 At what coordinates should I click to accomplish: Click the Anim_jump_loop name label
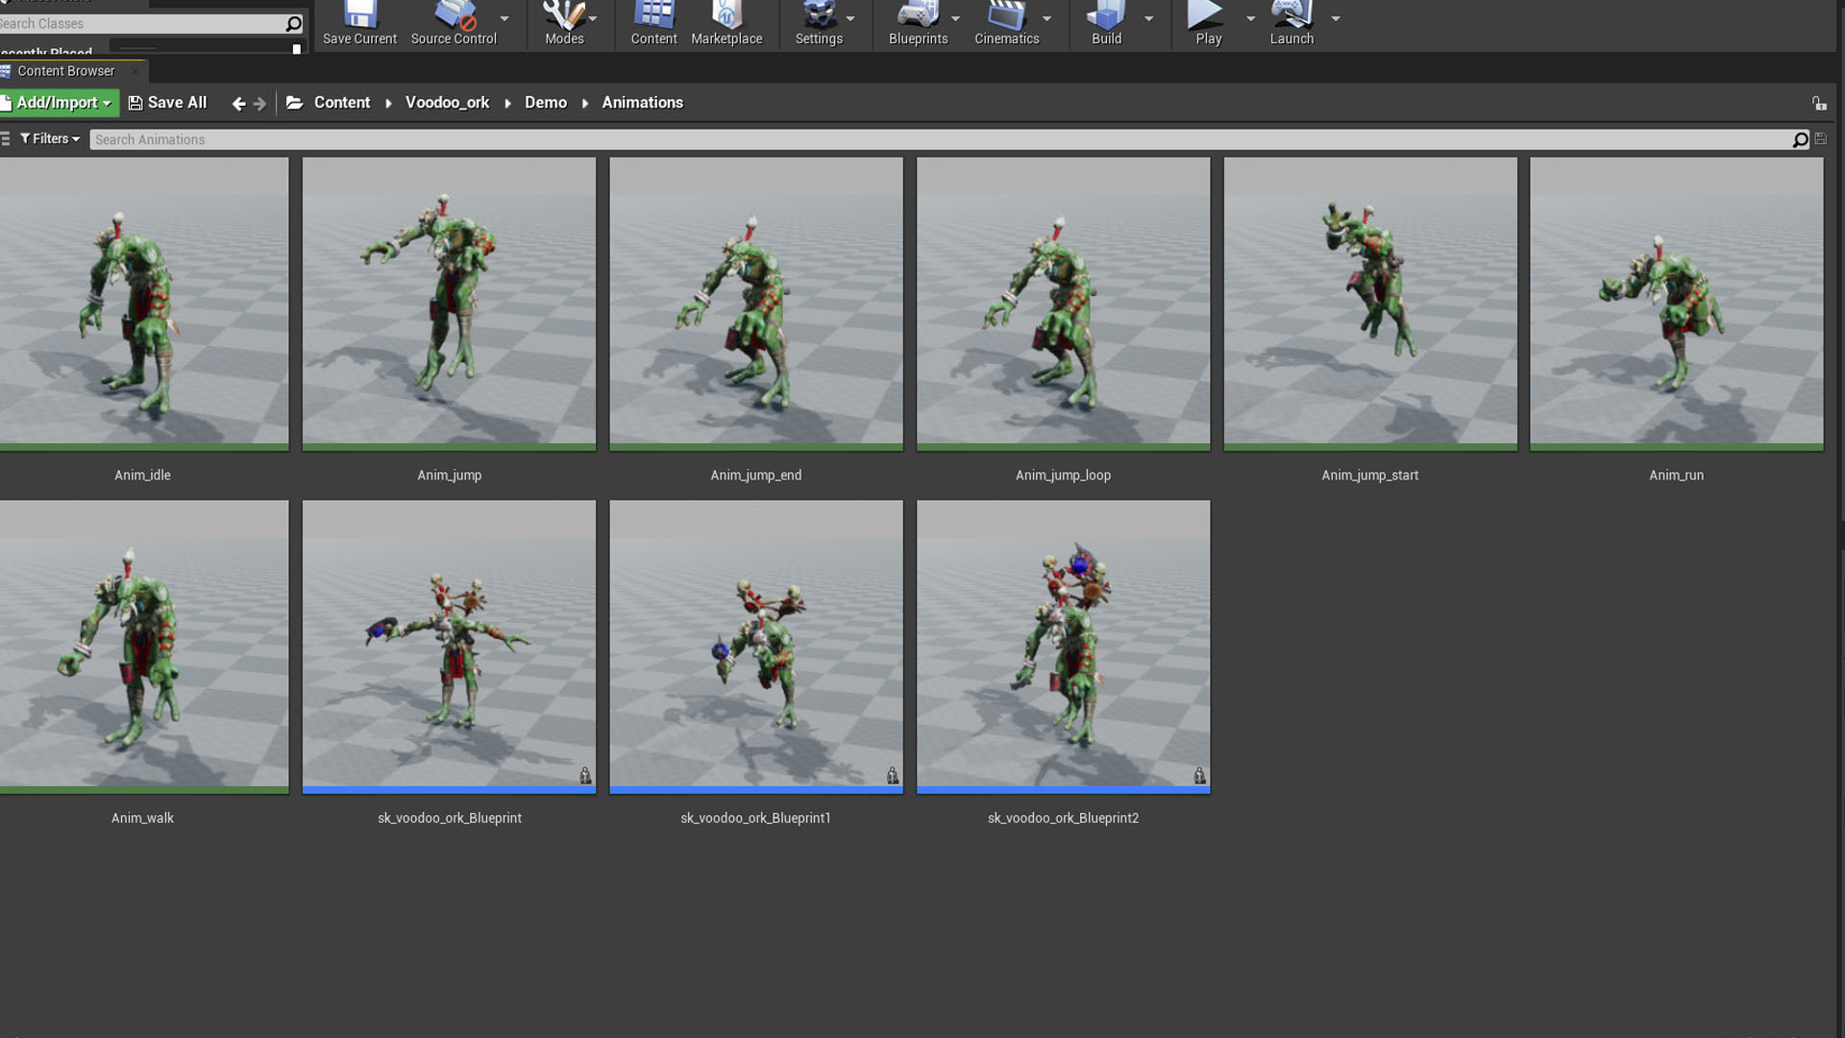click(1063, 475)
